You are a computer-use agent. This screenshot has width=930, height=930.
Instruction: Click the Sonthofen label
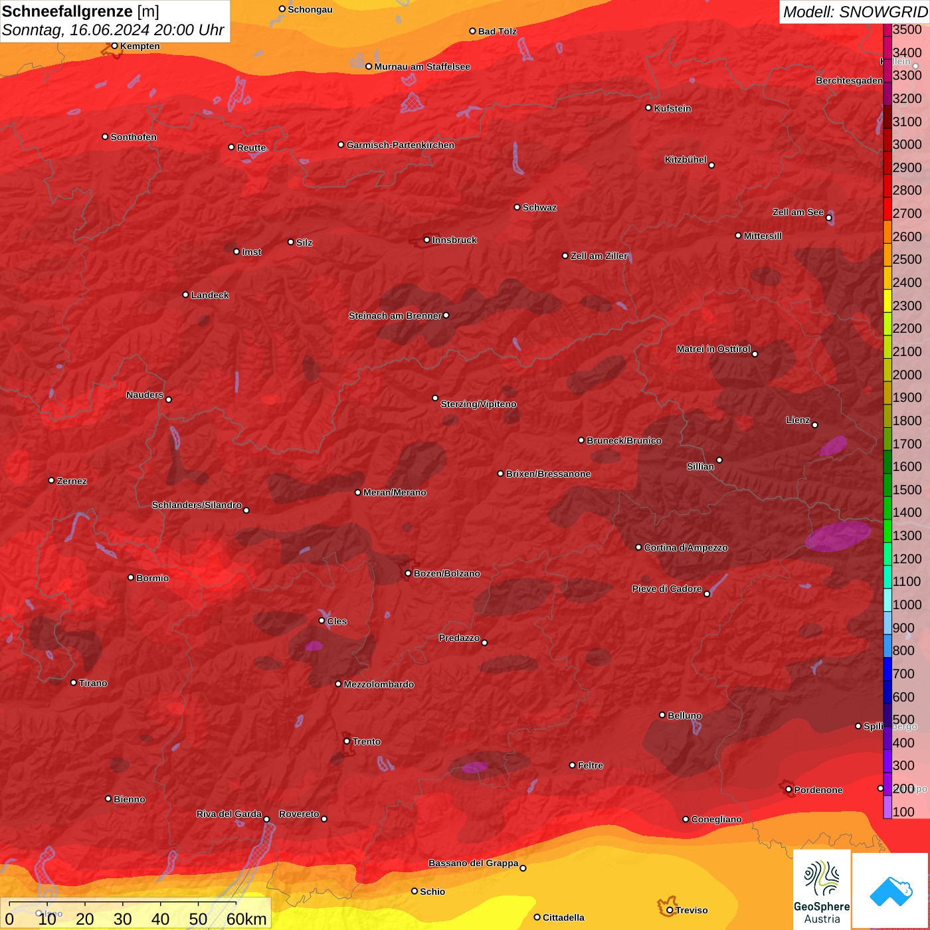click(134, 137)
